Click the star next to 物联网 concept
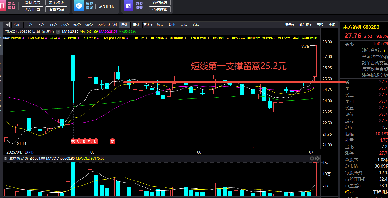 click(x=23, y=38)
